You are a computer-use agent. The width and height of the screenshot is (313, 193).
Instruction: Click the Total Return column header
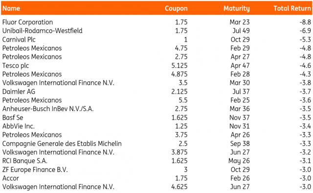click(x=292, y=8)
